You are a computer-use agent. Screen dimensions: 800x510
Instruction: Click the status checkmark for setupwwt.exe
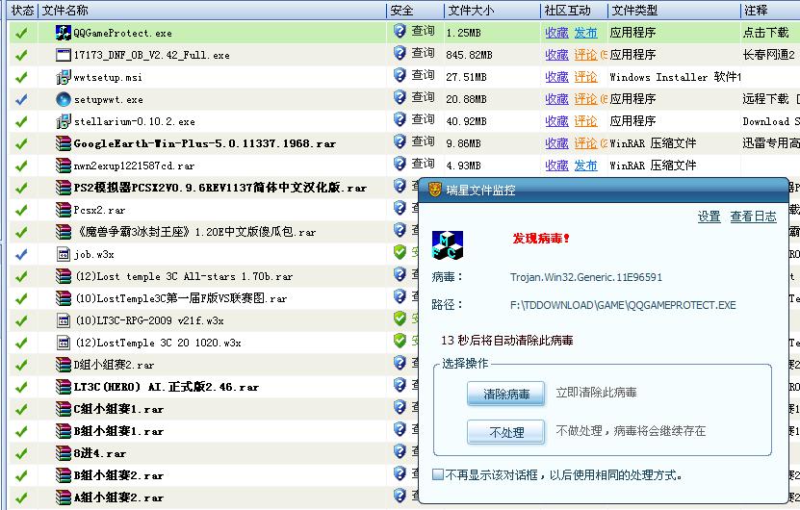point(21,99)
